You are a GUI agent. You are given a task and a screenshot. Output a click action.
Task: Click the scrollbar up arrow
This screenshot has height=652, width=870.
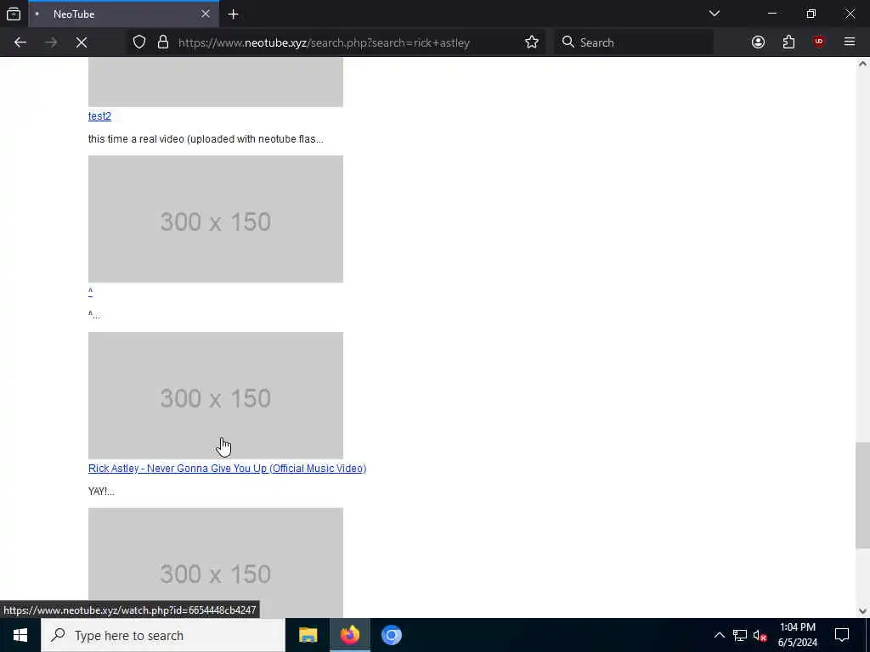[x=862, y=64]
